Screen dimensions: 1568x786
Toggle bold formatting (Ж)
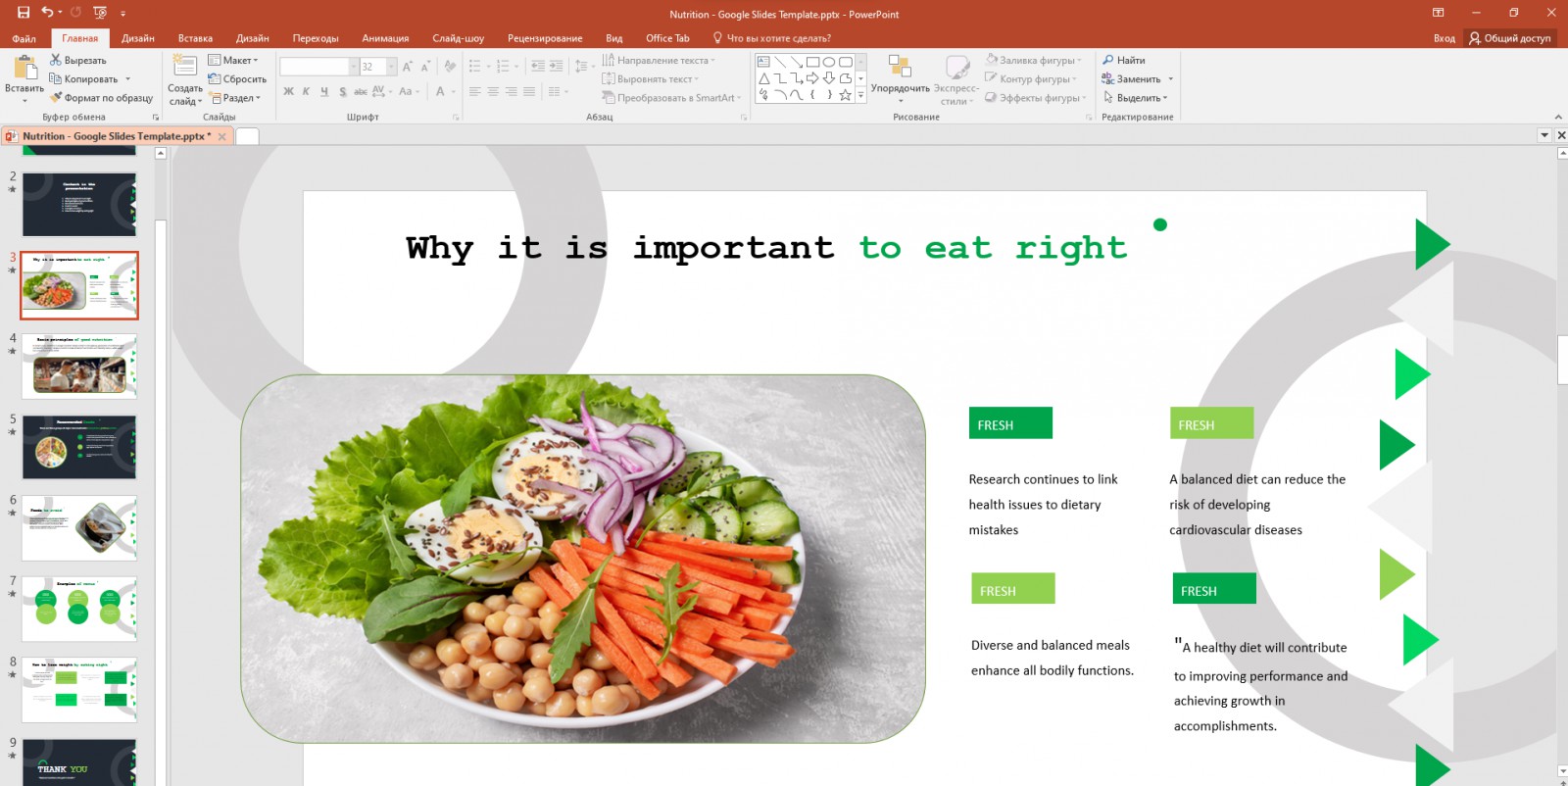click(x=288, y=92)
